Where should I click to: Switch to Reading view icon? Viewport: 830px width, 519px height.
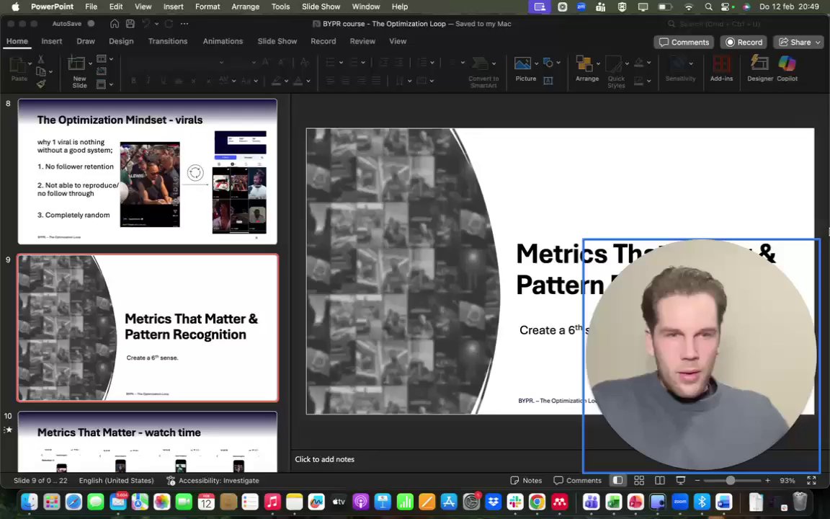pyautogui.click(x=659, y=480)
